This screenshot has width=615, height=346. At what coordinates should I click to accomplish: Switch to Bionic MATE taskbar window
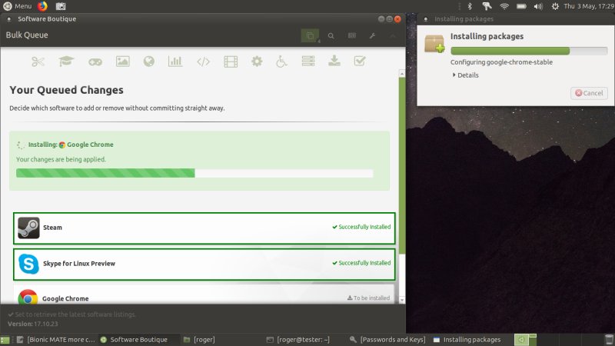tap(56, 340)
